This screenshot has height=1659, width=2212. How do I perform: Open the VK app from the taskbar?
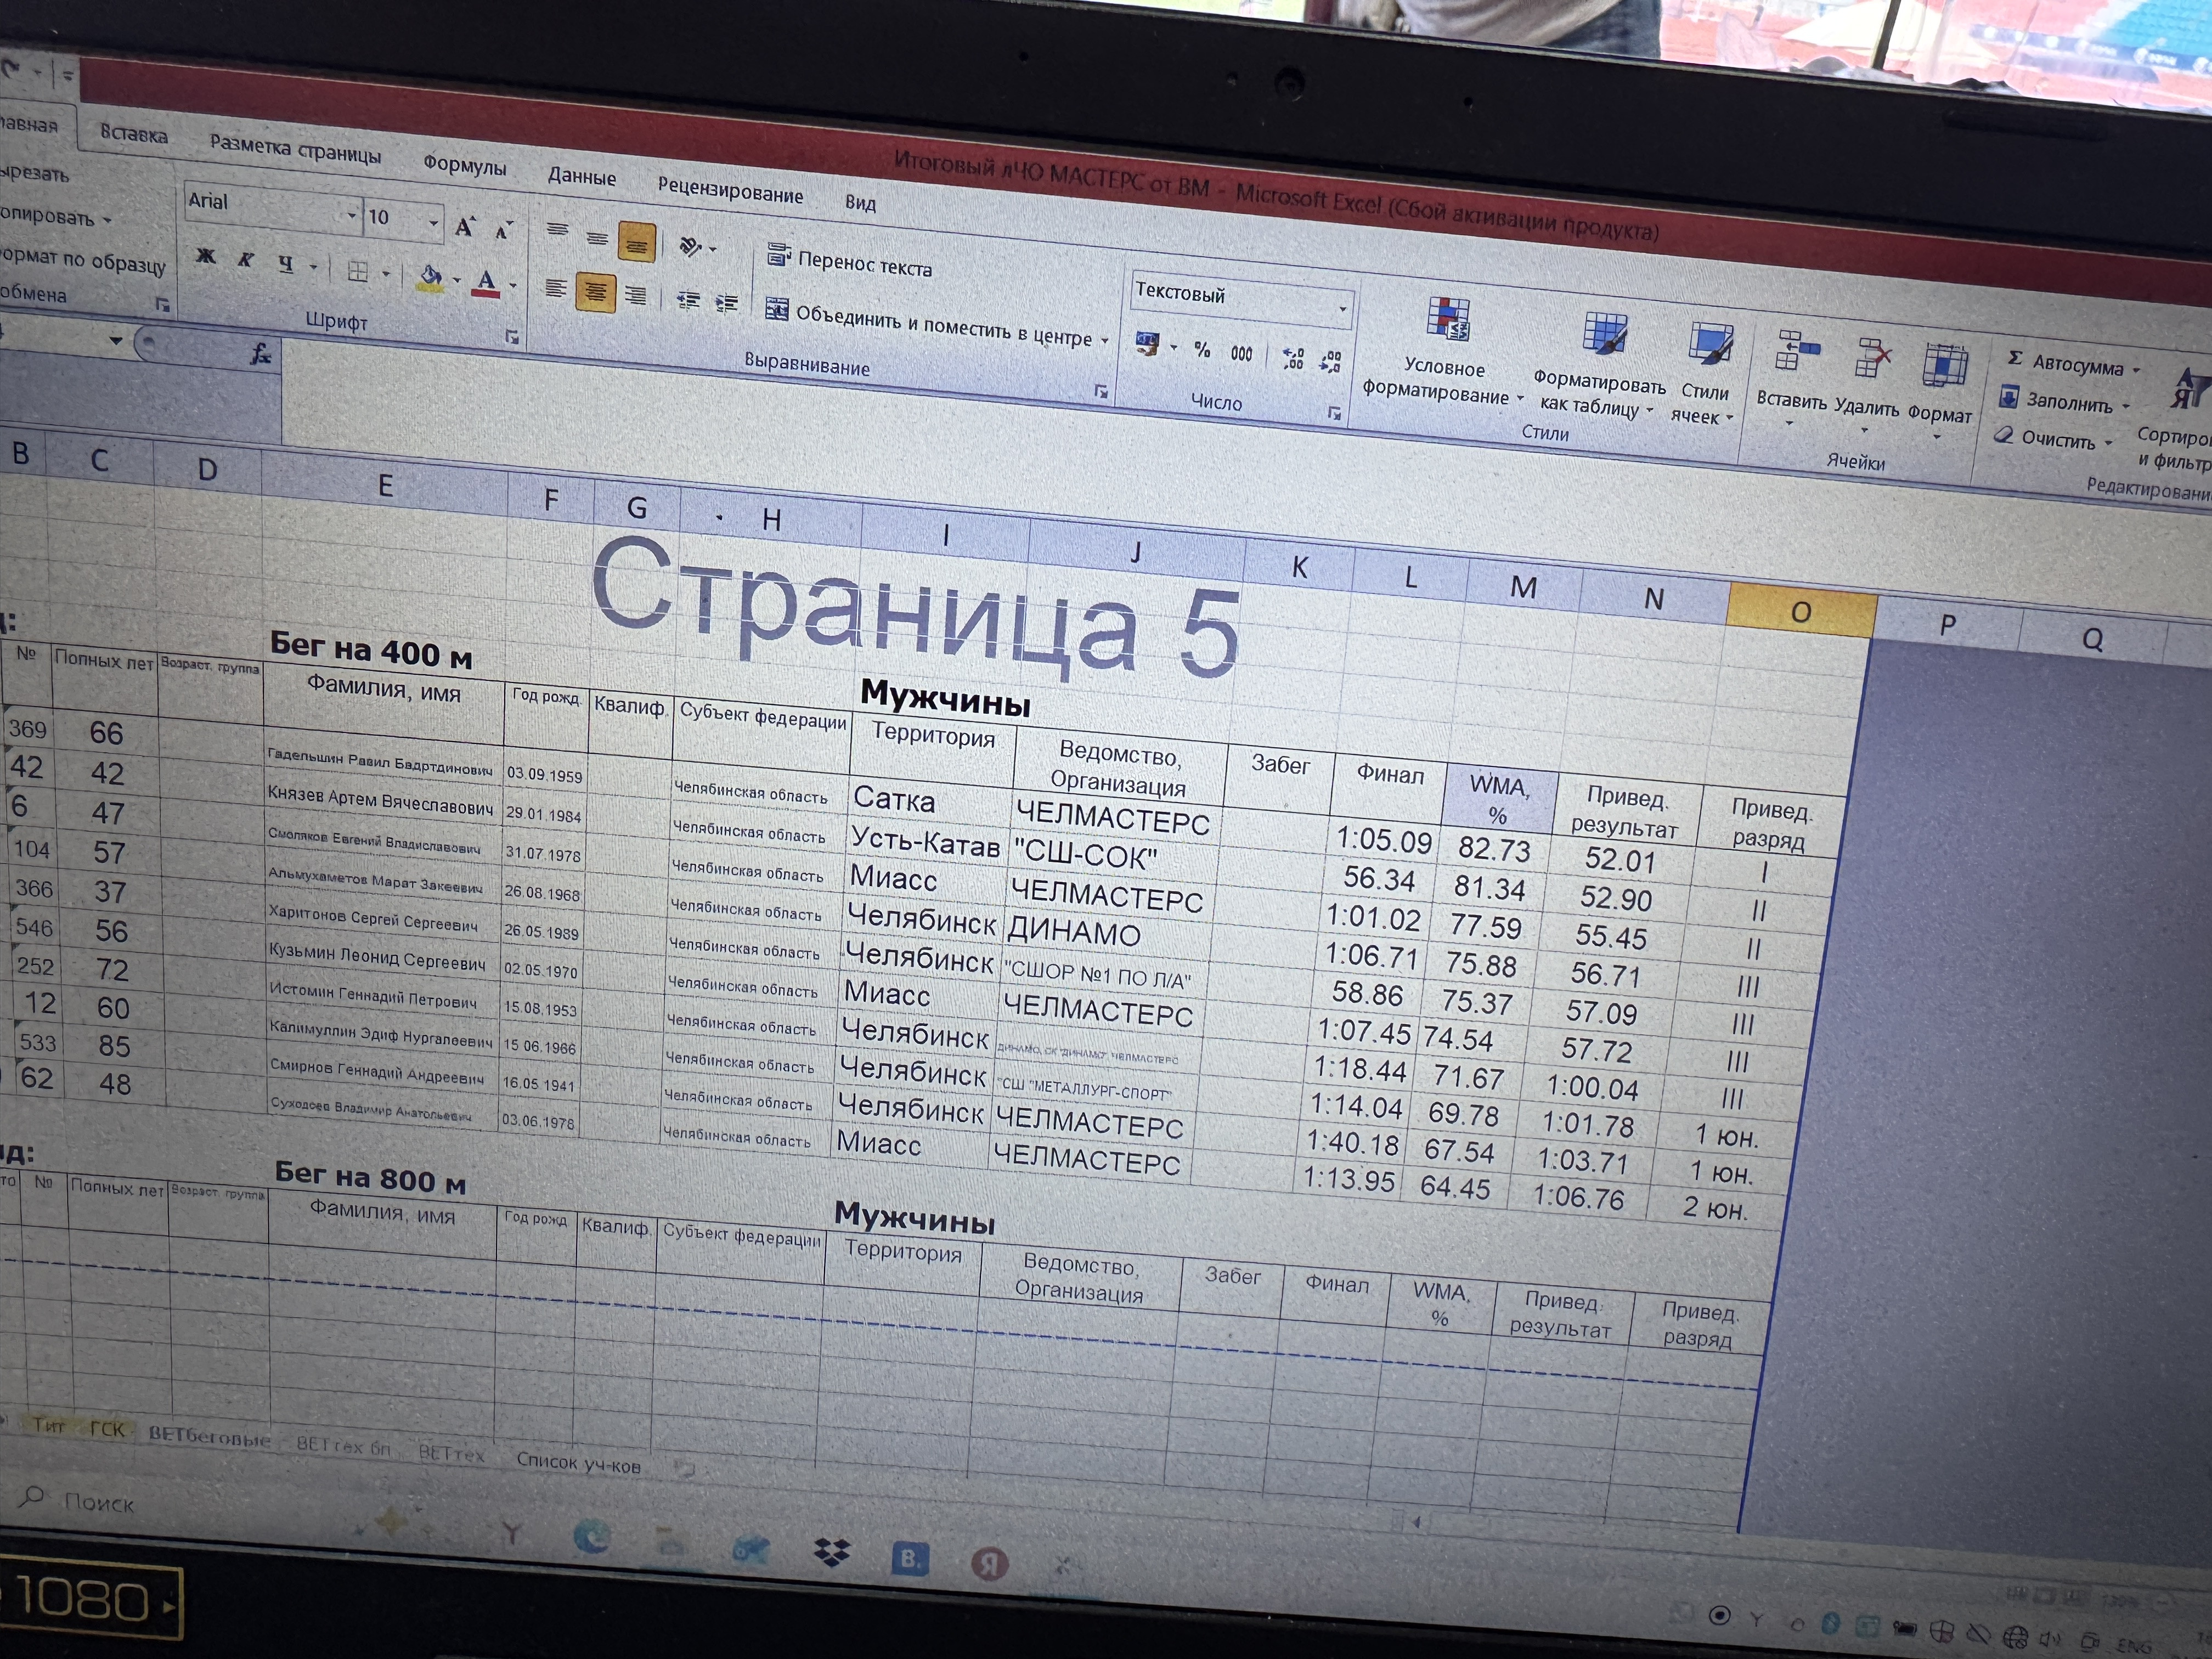[x=910, y=1558]
